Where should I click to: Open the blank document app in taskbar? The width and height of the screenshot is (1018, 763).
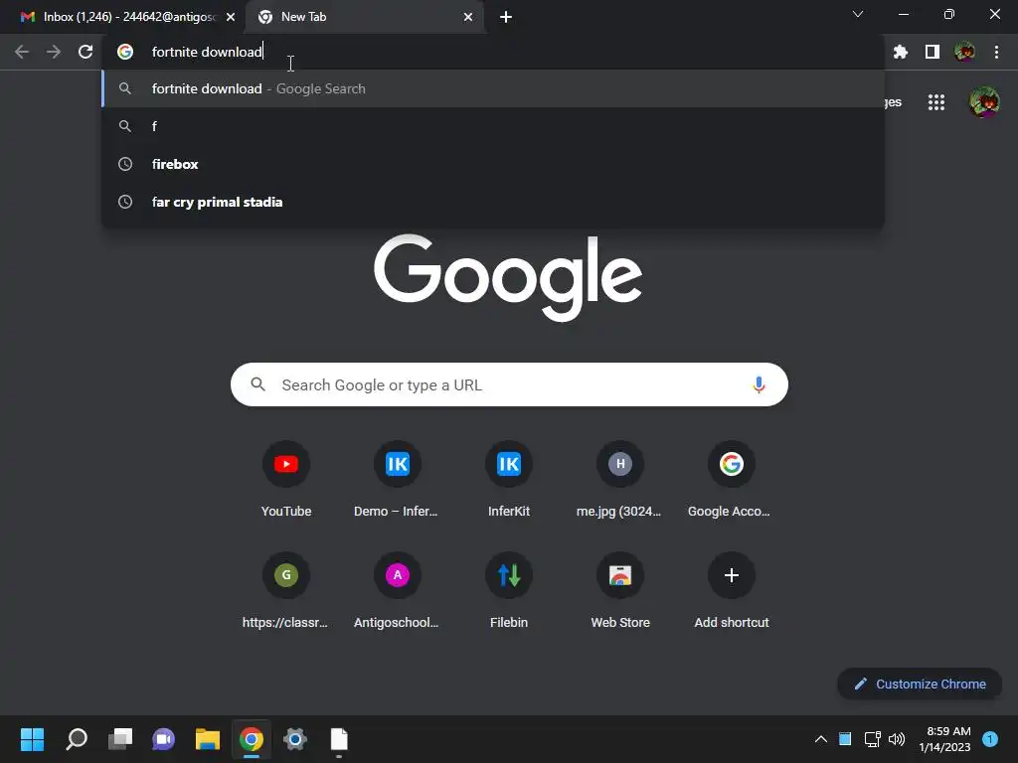(x=339, y=739)
